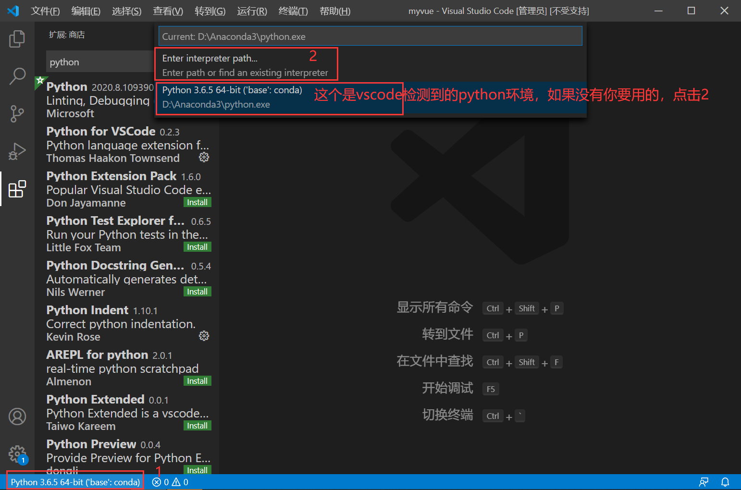Image resolution: width=741 pixels, height=490 pixels.
Task: Open the Explorer view in activity bar
Action: coord(17,39)
